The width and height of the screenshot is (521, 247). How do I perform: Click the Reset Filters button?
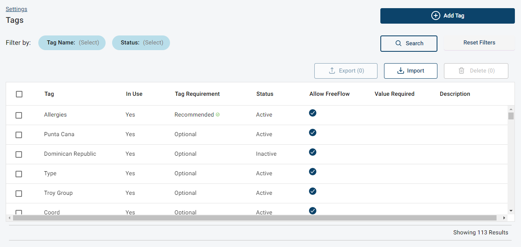click(479, 43)
